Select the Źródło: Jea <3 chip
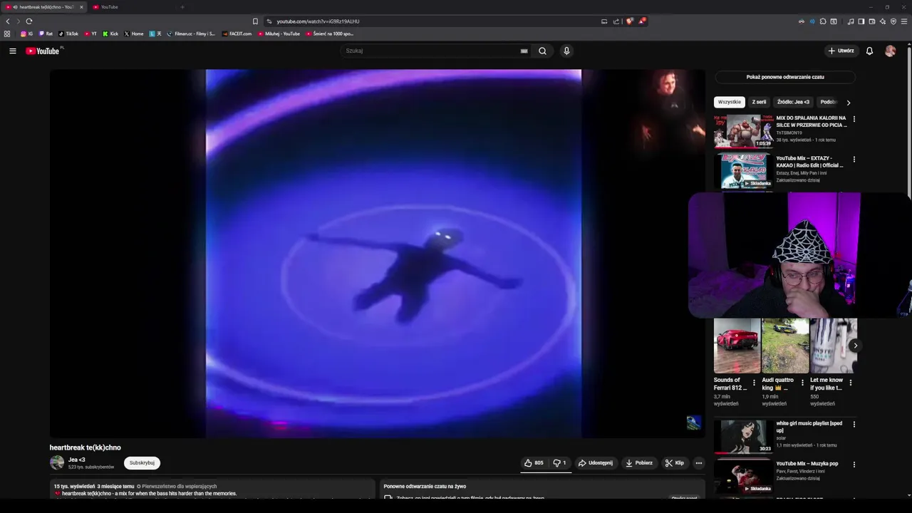 coord(793,102)
